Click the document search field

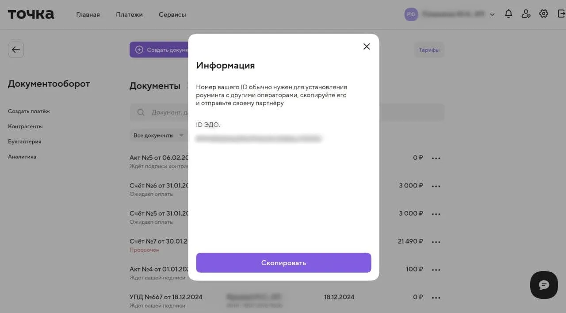[x=168, y=112]
